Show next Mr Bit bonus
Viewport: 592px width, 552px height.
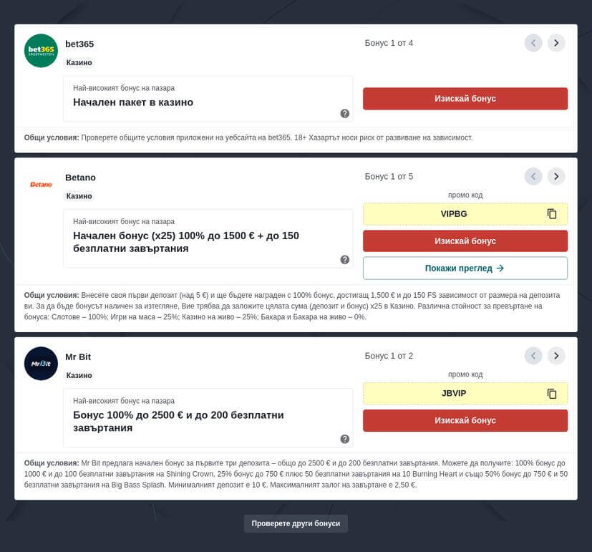tap(556, 355)
